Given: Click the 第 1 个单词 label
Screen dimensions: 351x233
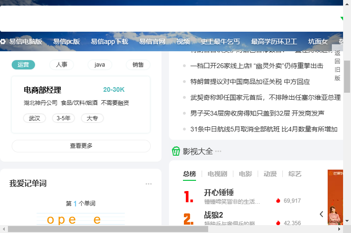Looking at the screenshot, I should [x=81, y=204].
